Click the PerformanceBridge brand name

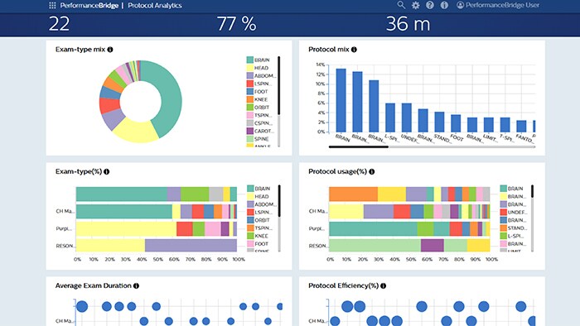tap(89, 6)
